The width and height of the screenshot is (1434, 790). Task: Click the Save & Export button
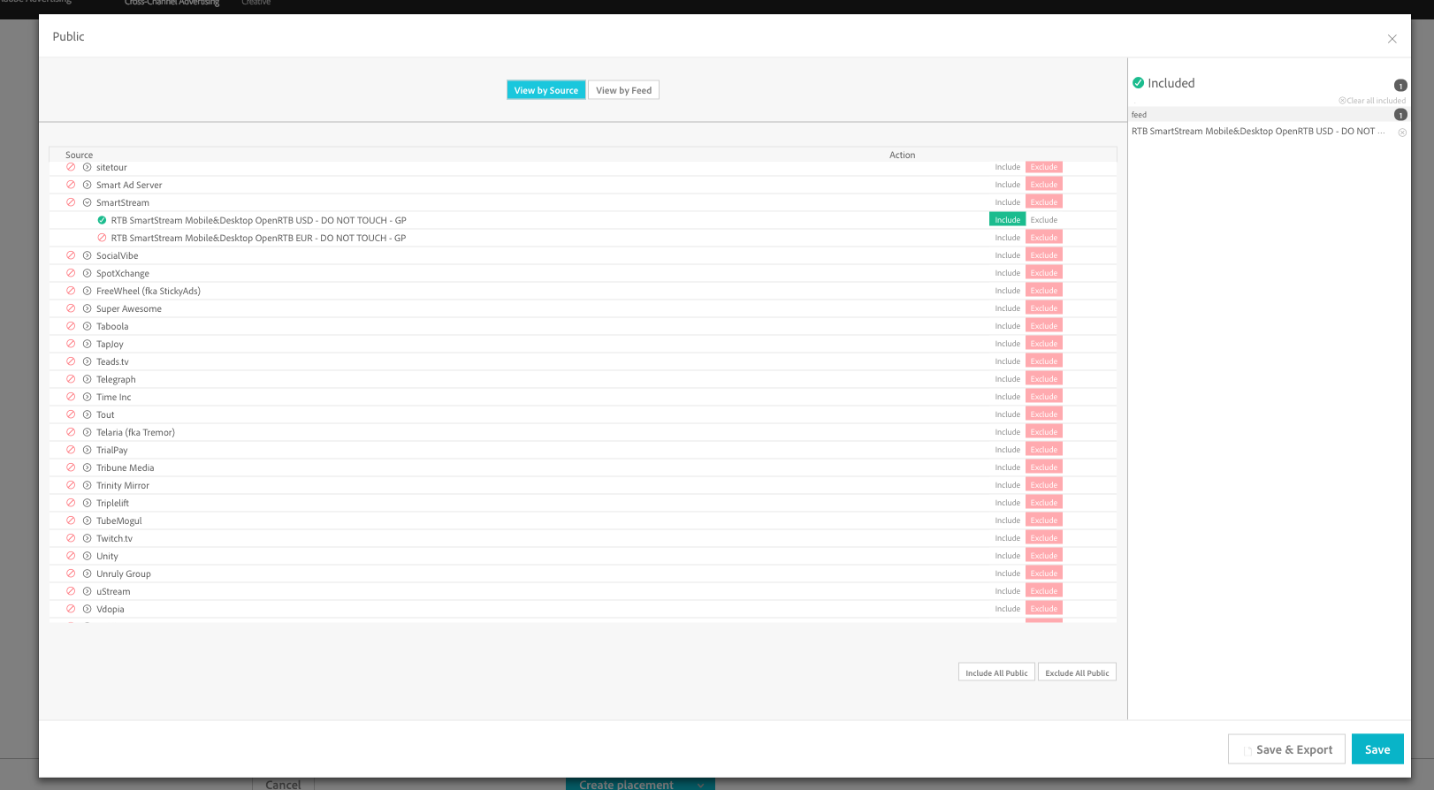coord(1286,749)
